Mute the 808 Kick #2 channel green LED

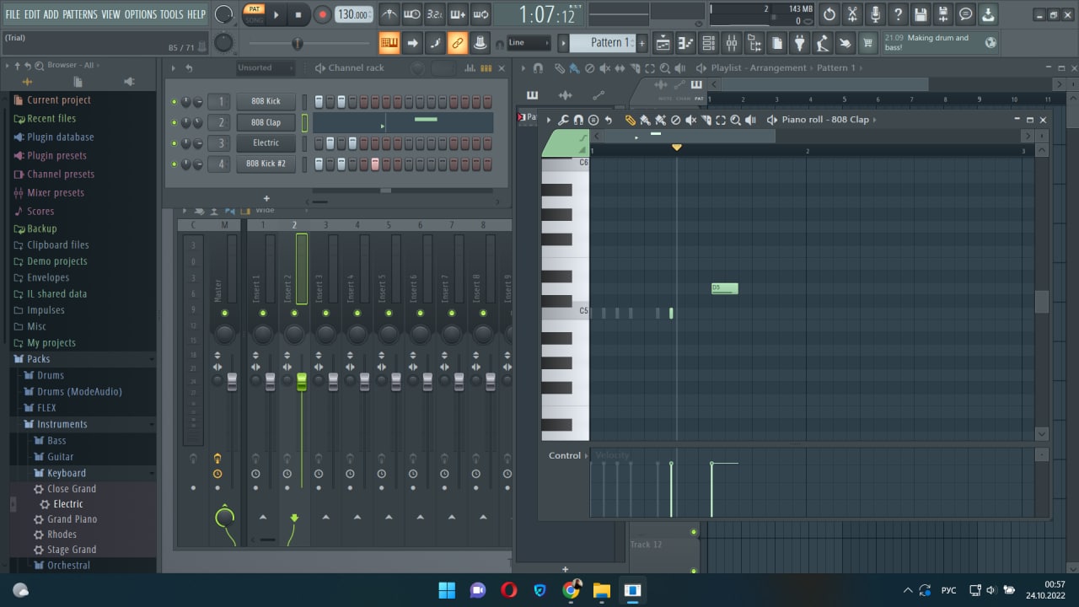pos(174,164)
